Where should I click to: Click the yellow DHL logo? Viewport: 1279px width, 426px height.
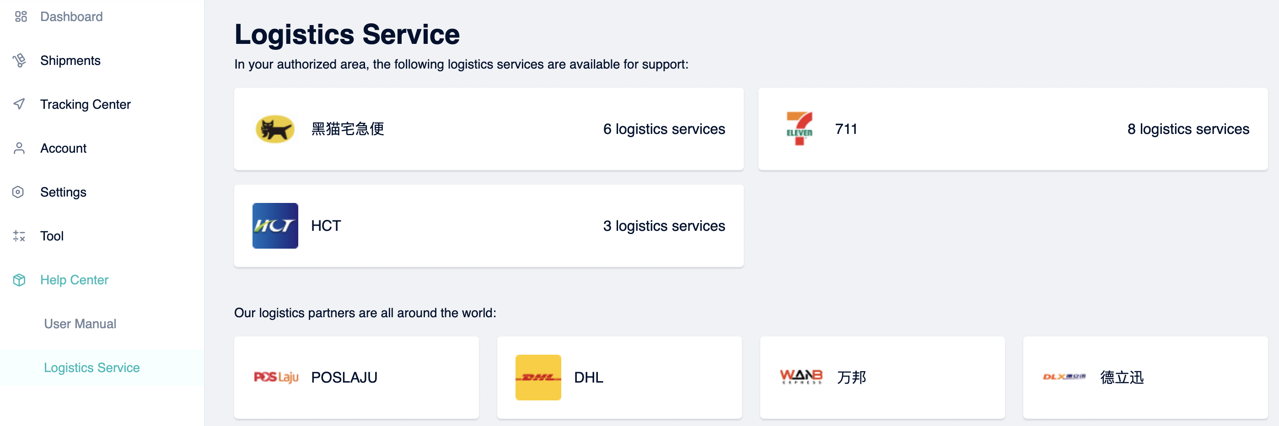point(538,378)
